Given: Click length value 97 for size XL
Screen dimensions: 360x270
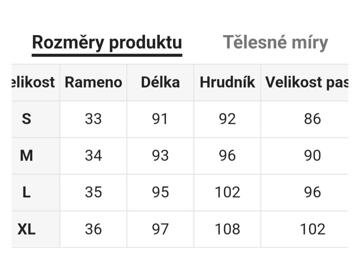Looking at the screenshot, I should 160,229.
